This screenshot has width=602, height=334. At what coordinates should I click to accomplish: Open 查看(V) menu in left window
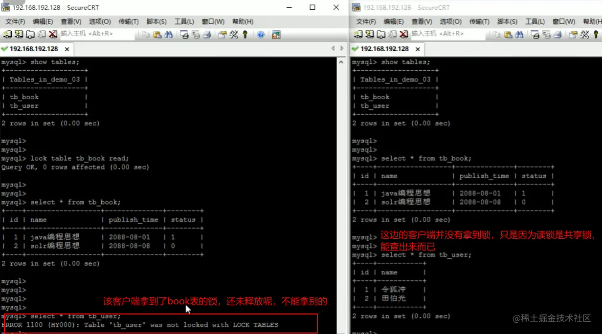pyautogui.click(x=71, y=21)
